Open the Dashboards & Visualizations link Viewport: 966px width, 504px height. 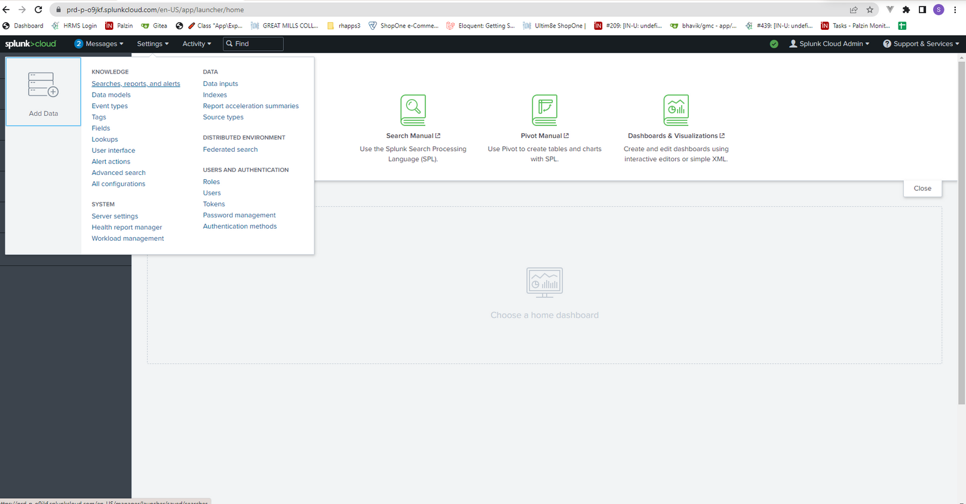click(676, 136)
